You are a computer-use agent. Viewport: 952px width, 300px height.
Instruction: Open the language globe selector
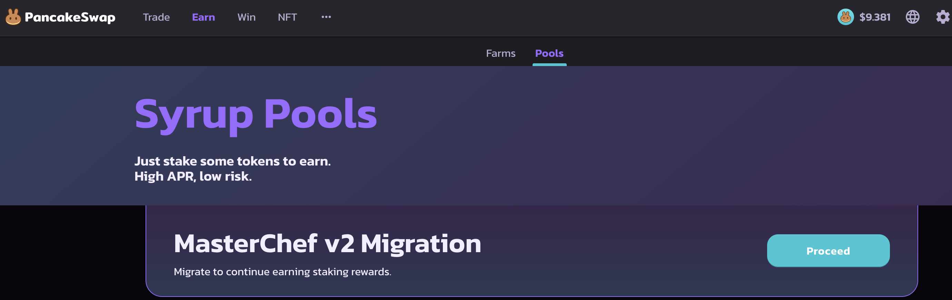coord(912,17)
